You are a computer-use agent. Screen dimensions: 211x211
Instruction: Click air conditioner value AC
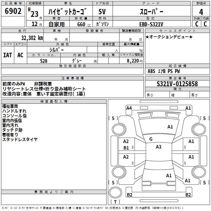(x=21, y=55)
